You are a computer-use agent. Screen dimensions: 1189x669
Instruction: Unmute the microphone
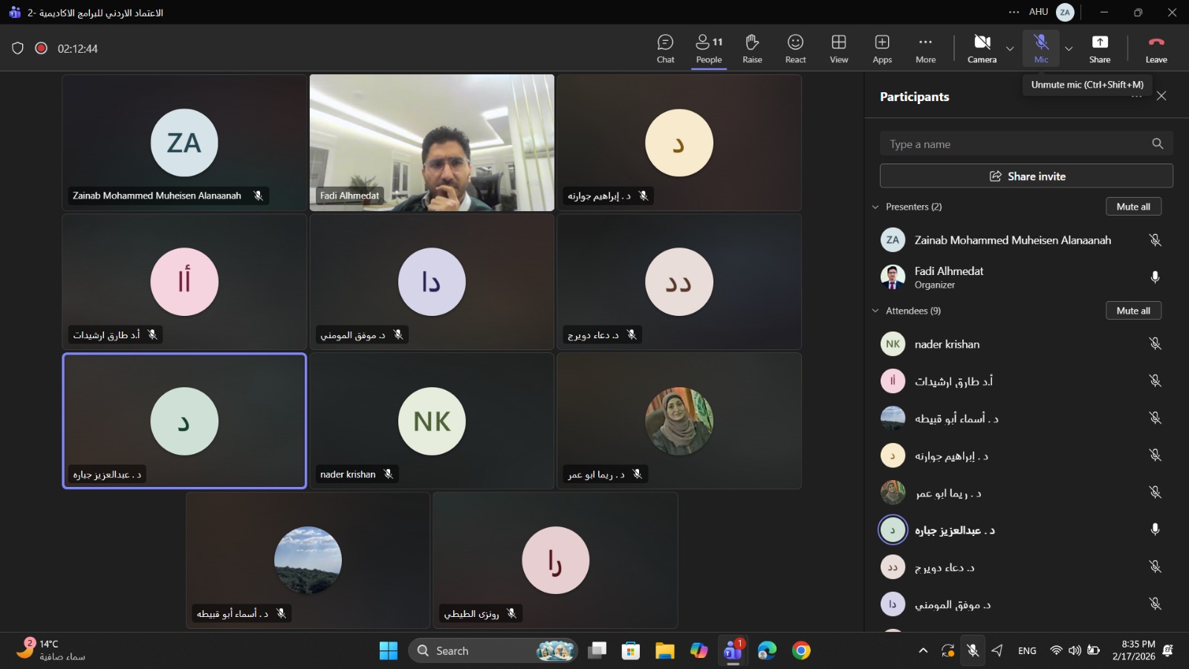point(1040,48)
